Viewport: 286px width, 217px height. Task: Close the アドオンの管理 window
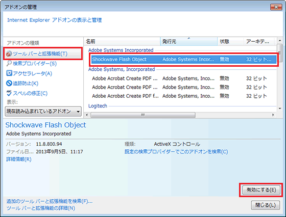276,7
